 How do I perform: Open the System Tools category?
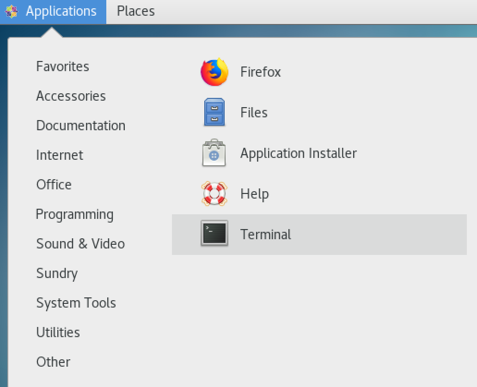(x=76, y=303)
